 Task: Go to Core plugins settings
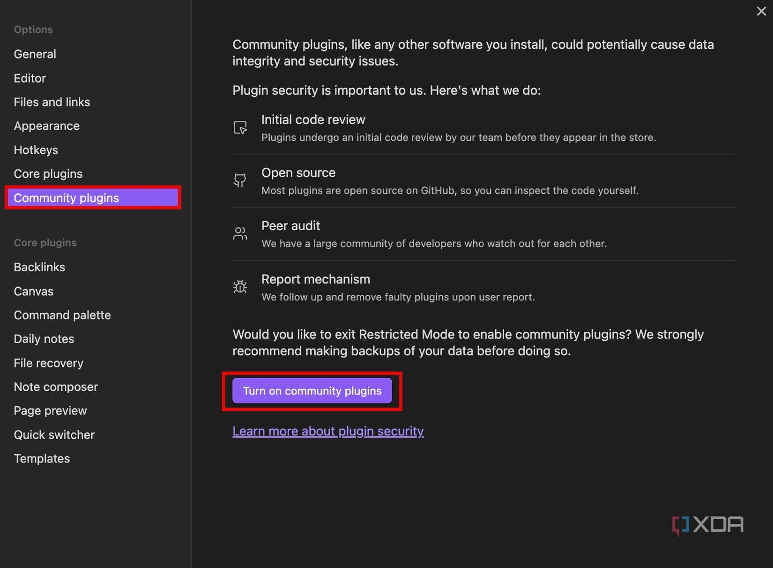point(48,173)
